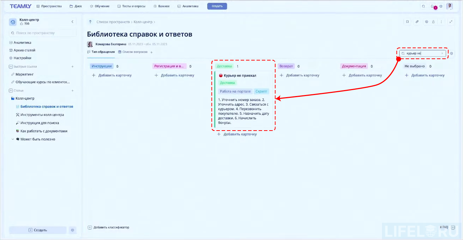The width and height of the screenshot is (463, 240).
Task: Open your profile avatar icon
Action: click(450, 6)
